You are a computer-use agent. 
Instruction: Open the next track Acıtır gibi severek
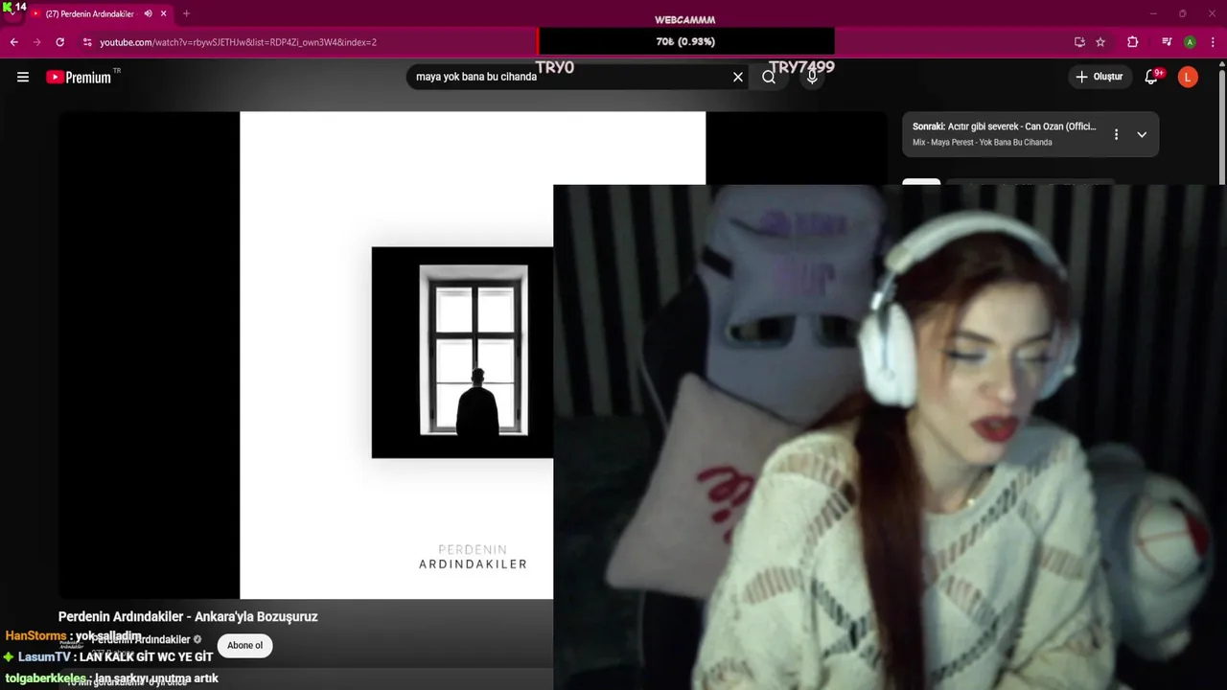[x=1004, y=126]
